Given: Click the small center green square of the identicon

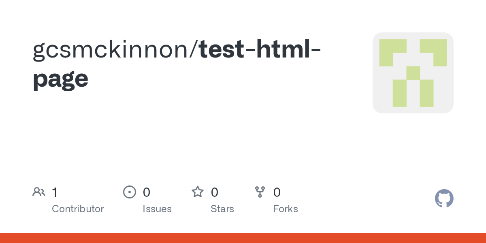Looking at the screenshot, I should point(413,73).
